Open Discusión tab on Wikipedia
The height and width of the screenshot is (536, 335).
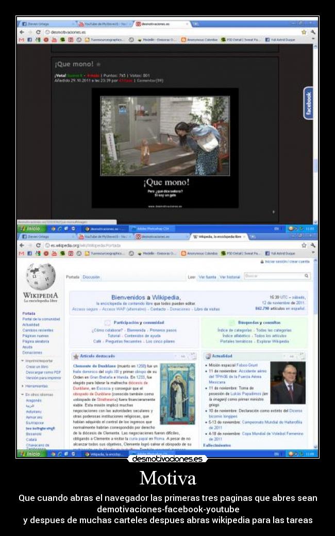(x=91, y=277)
